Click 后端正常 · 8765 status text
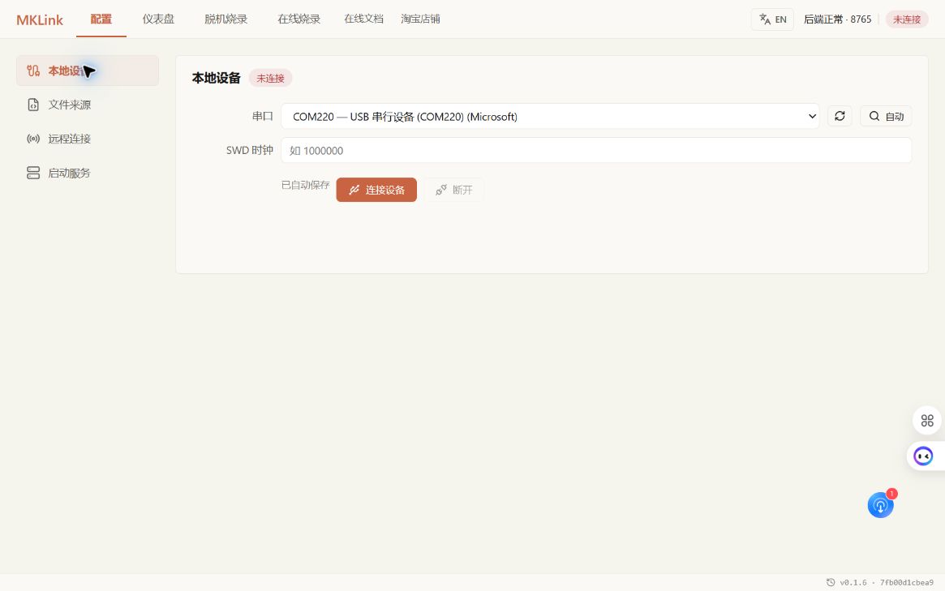 838,19
